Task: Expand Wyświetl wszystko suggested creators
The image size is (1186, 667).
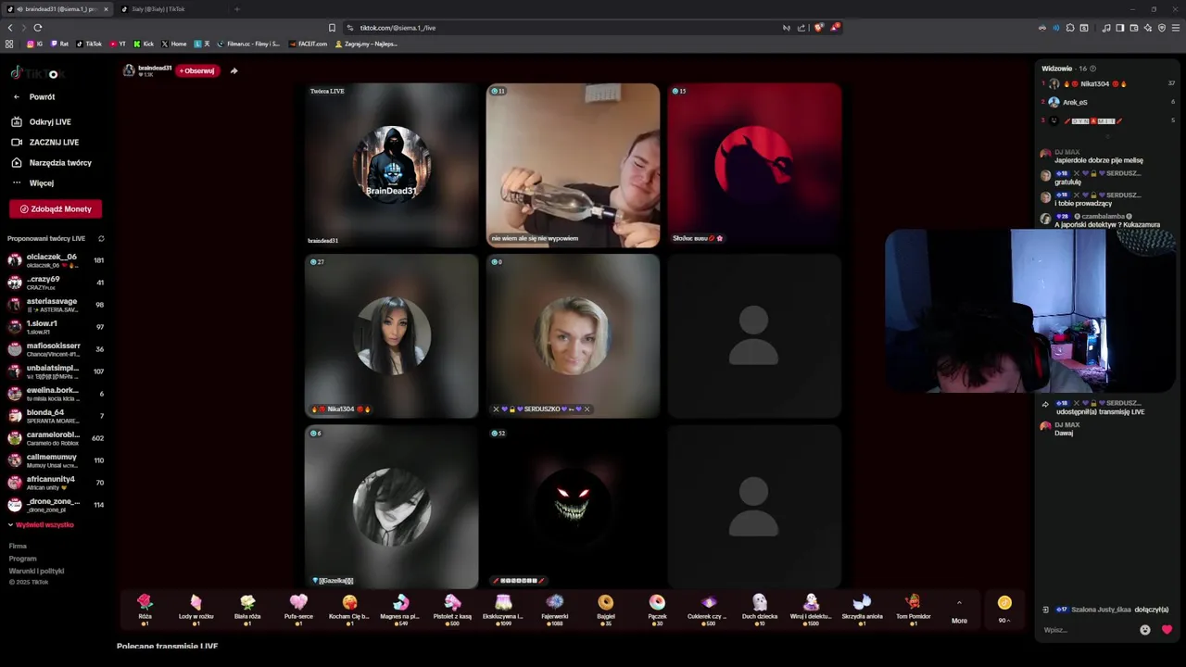Action: [x=41, y=524]
